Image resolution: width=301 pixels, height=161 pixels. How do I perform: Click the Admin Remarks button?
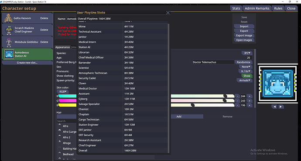(257, 8)
